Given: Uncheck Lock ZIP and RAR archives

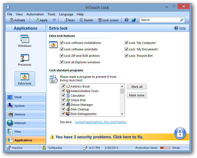Looking at the screenshot, I should coord(62,55).
